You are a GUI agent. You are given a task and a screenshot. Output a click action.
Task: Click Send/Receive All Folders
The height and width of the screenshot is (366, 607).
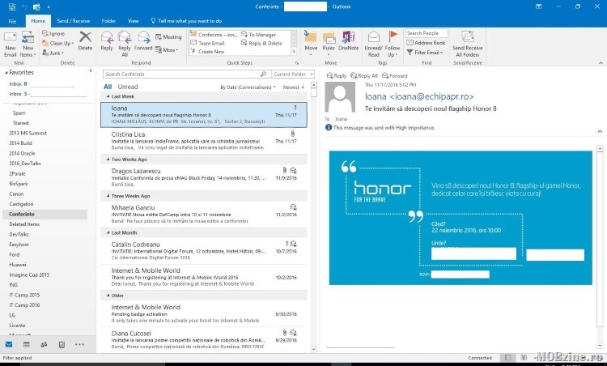coord(467,44)
